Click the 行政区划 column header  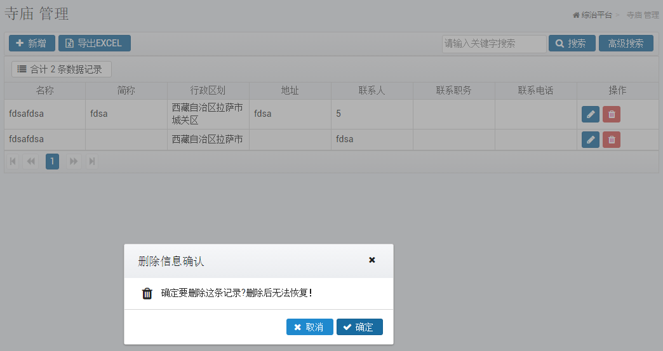[208, 90]
